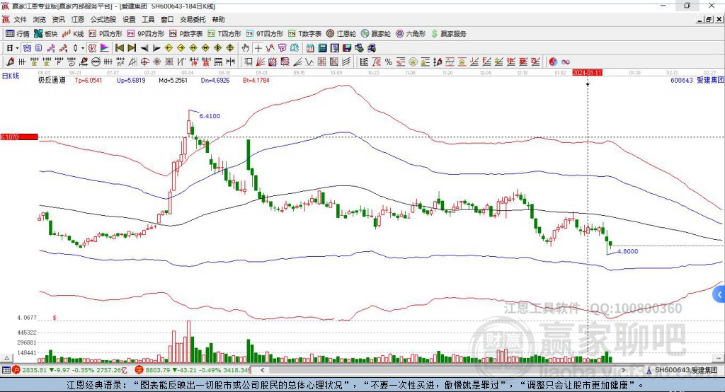The height and width of the screenshot is (392, 725).
Task: Open the 交易委托 menu
Action: (x=193, y=19)
